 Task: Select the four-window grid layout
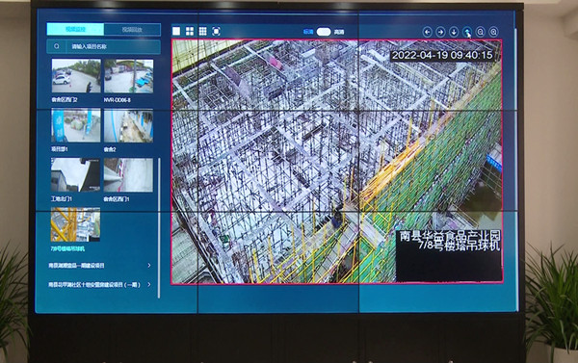click(x=190, y=32)
